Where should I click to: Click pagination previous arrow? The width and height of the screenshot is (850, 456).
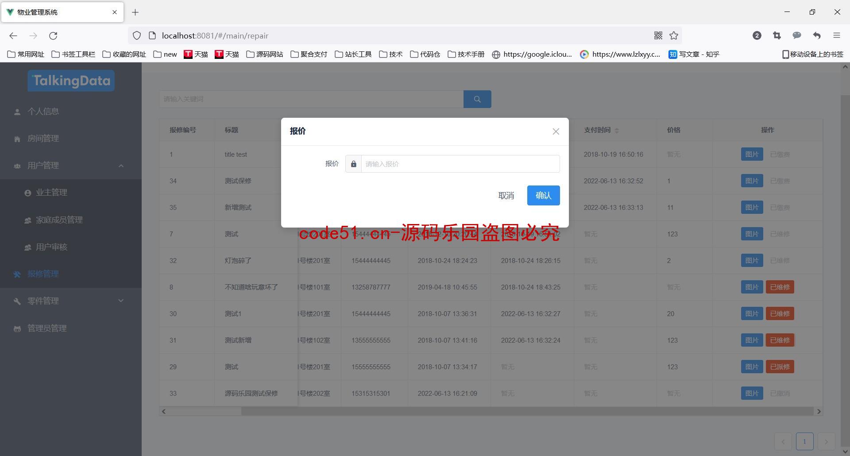783,441
